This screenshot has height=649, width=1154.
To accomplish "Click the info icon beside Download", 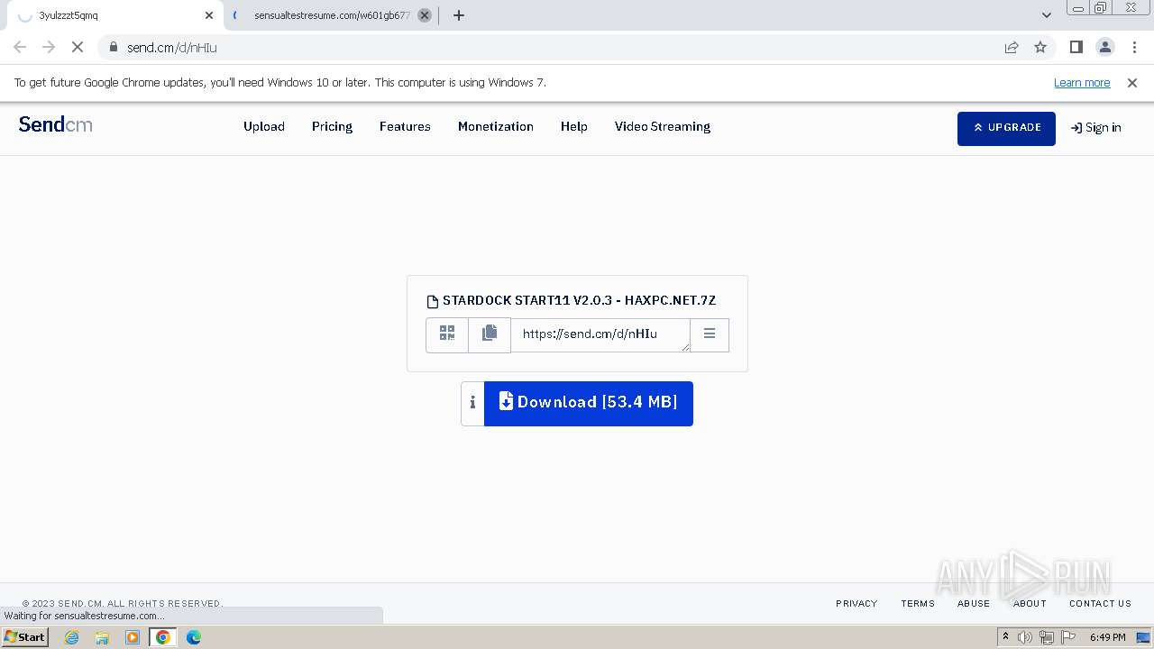I will coord(472,403).
